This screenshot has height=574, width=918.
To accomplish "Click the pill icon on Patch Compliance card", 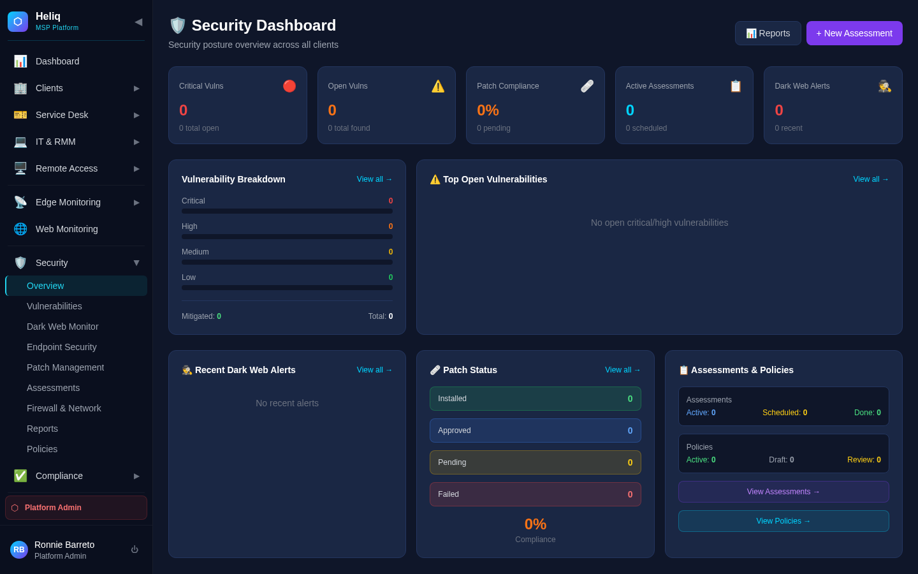I will pos(587,85).
